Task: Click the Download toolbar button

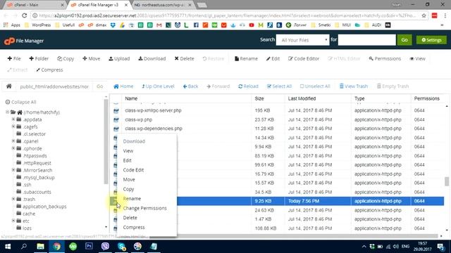Action: coord(152,58)
